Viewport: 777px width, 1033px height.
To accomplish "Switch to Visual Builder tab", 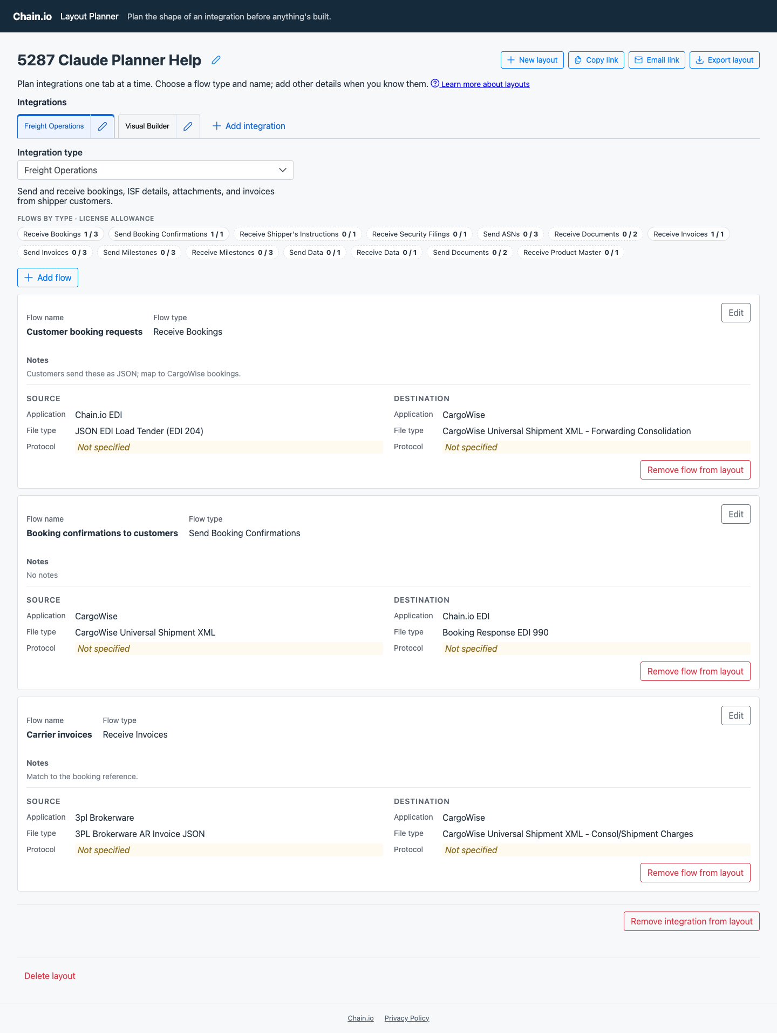I will pos(147,126).
